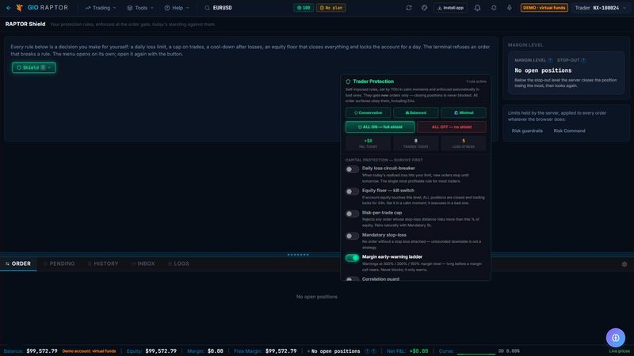The width and height of the screenshot is (634, 356).
Task: Click the Loss Streak stat tile
Action: (x=464, y=143)
